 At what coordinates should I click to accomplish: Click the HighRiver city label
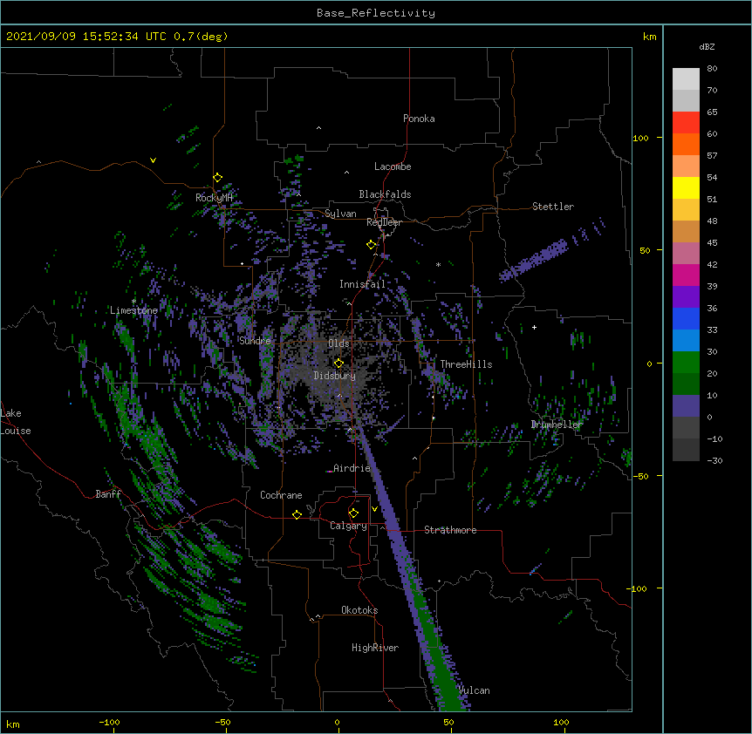375,648
